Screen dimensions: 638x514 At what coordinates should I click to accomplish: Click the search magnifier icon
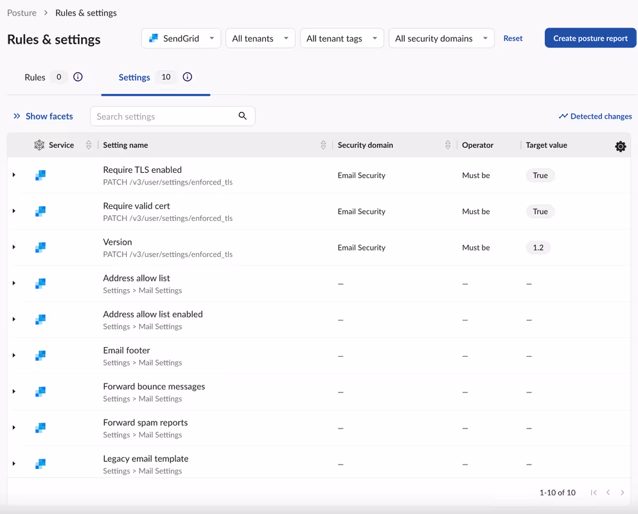[242, 116]
